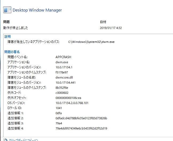The image size is (173, 141).
Task: Select exception code c0000602
Action: 62,93
